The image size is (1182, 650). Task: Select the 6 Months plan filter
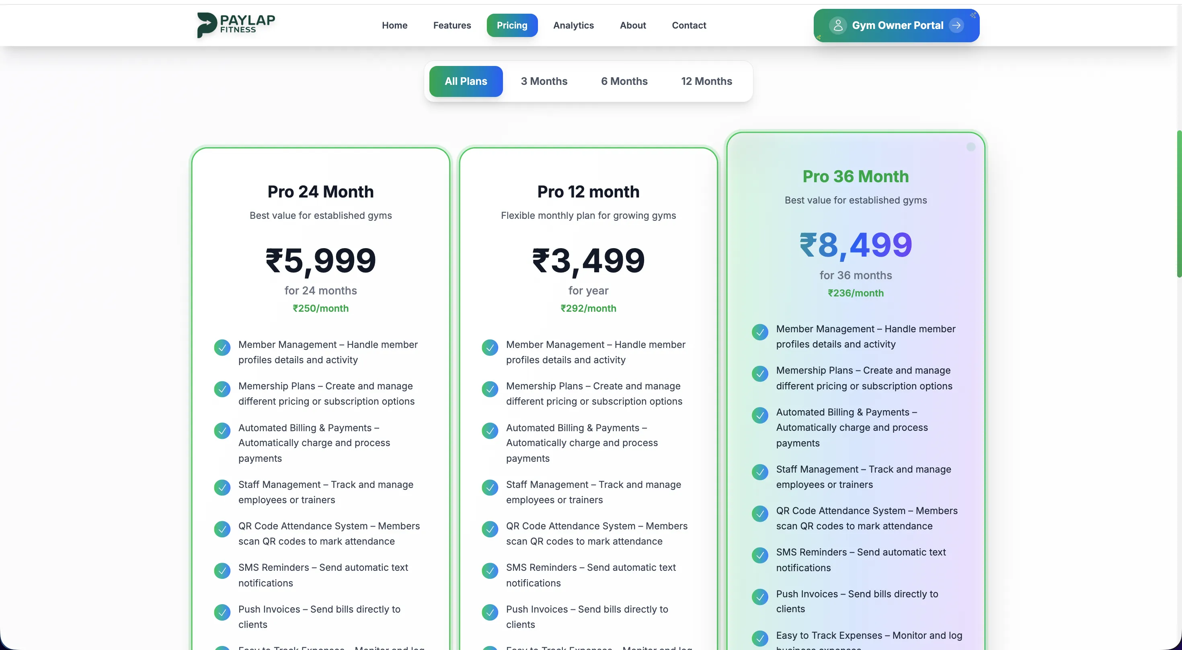624,81
